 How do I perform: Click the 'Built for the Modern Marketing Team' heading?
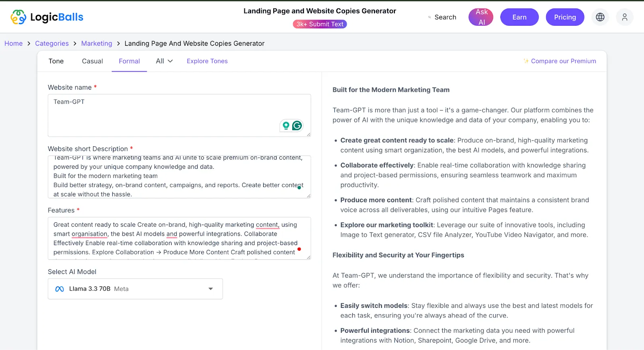click(x=391, y=90)
